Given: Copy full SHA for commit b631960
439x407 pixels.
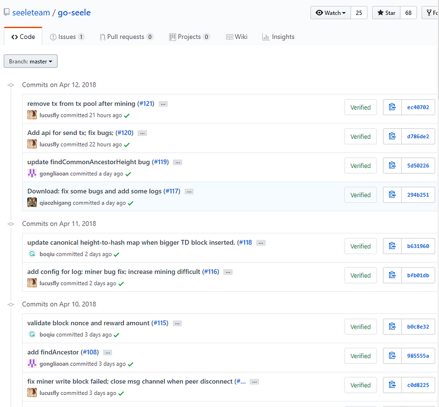Looking at the screenshot, I should click(x=392, y=246).
